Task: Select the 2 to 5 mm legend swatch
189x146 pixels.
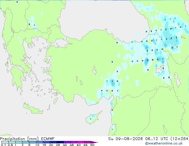Action: 26,142
